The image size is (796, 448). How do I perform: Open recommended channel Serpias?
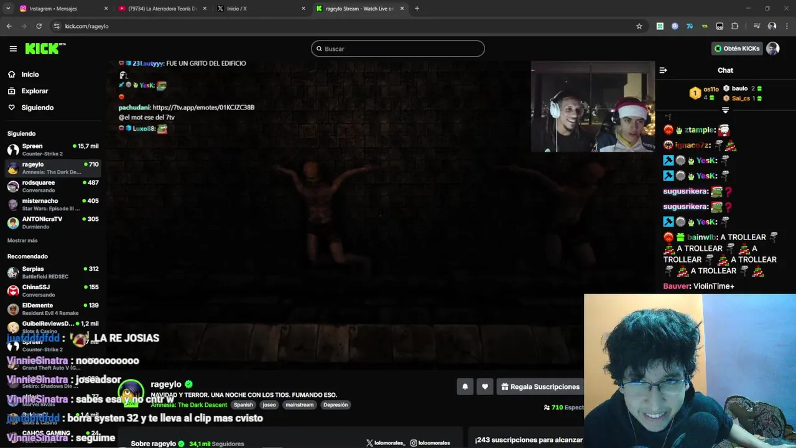pos(53,272)
